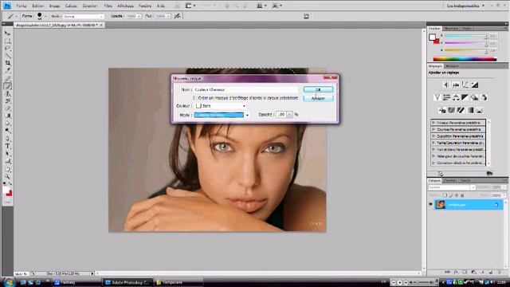
Task: Click the magenta color slider in Couleur panel
Action: [x=465, y=43]
